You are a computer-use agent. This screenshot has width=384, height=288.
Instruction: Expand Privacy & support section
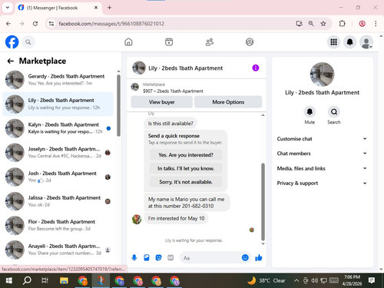pos(322,183)
